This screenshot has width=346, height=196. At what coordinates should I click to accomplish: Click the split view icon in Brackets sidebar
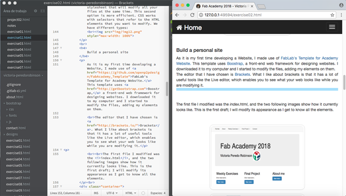[43, 11]
